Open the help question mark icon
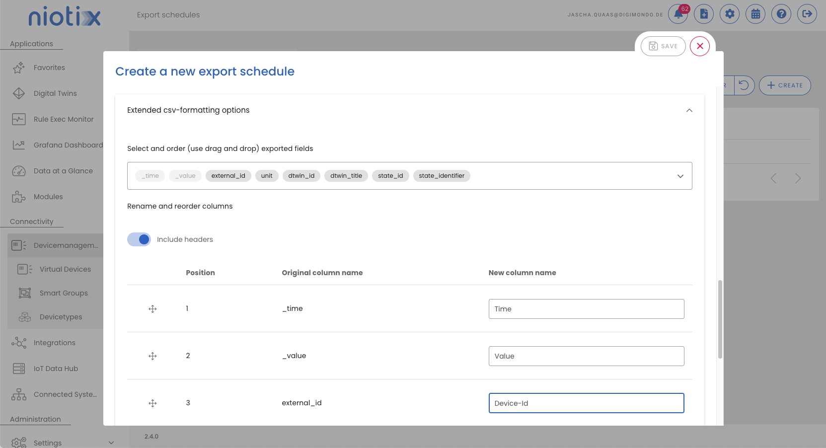The image size is (826, 448). (x=781, y=14)
